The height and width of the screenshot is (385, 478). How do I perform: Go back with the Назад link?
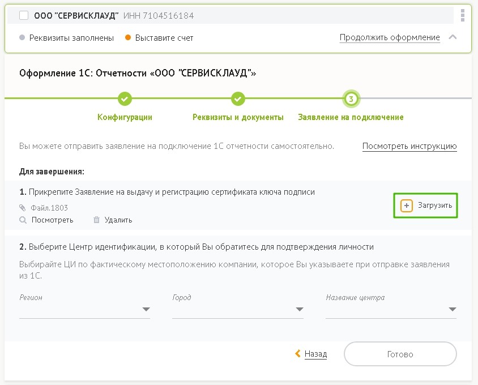point(315,354)
